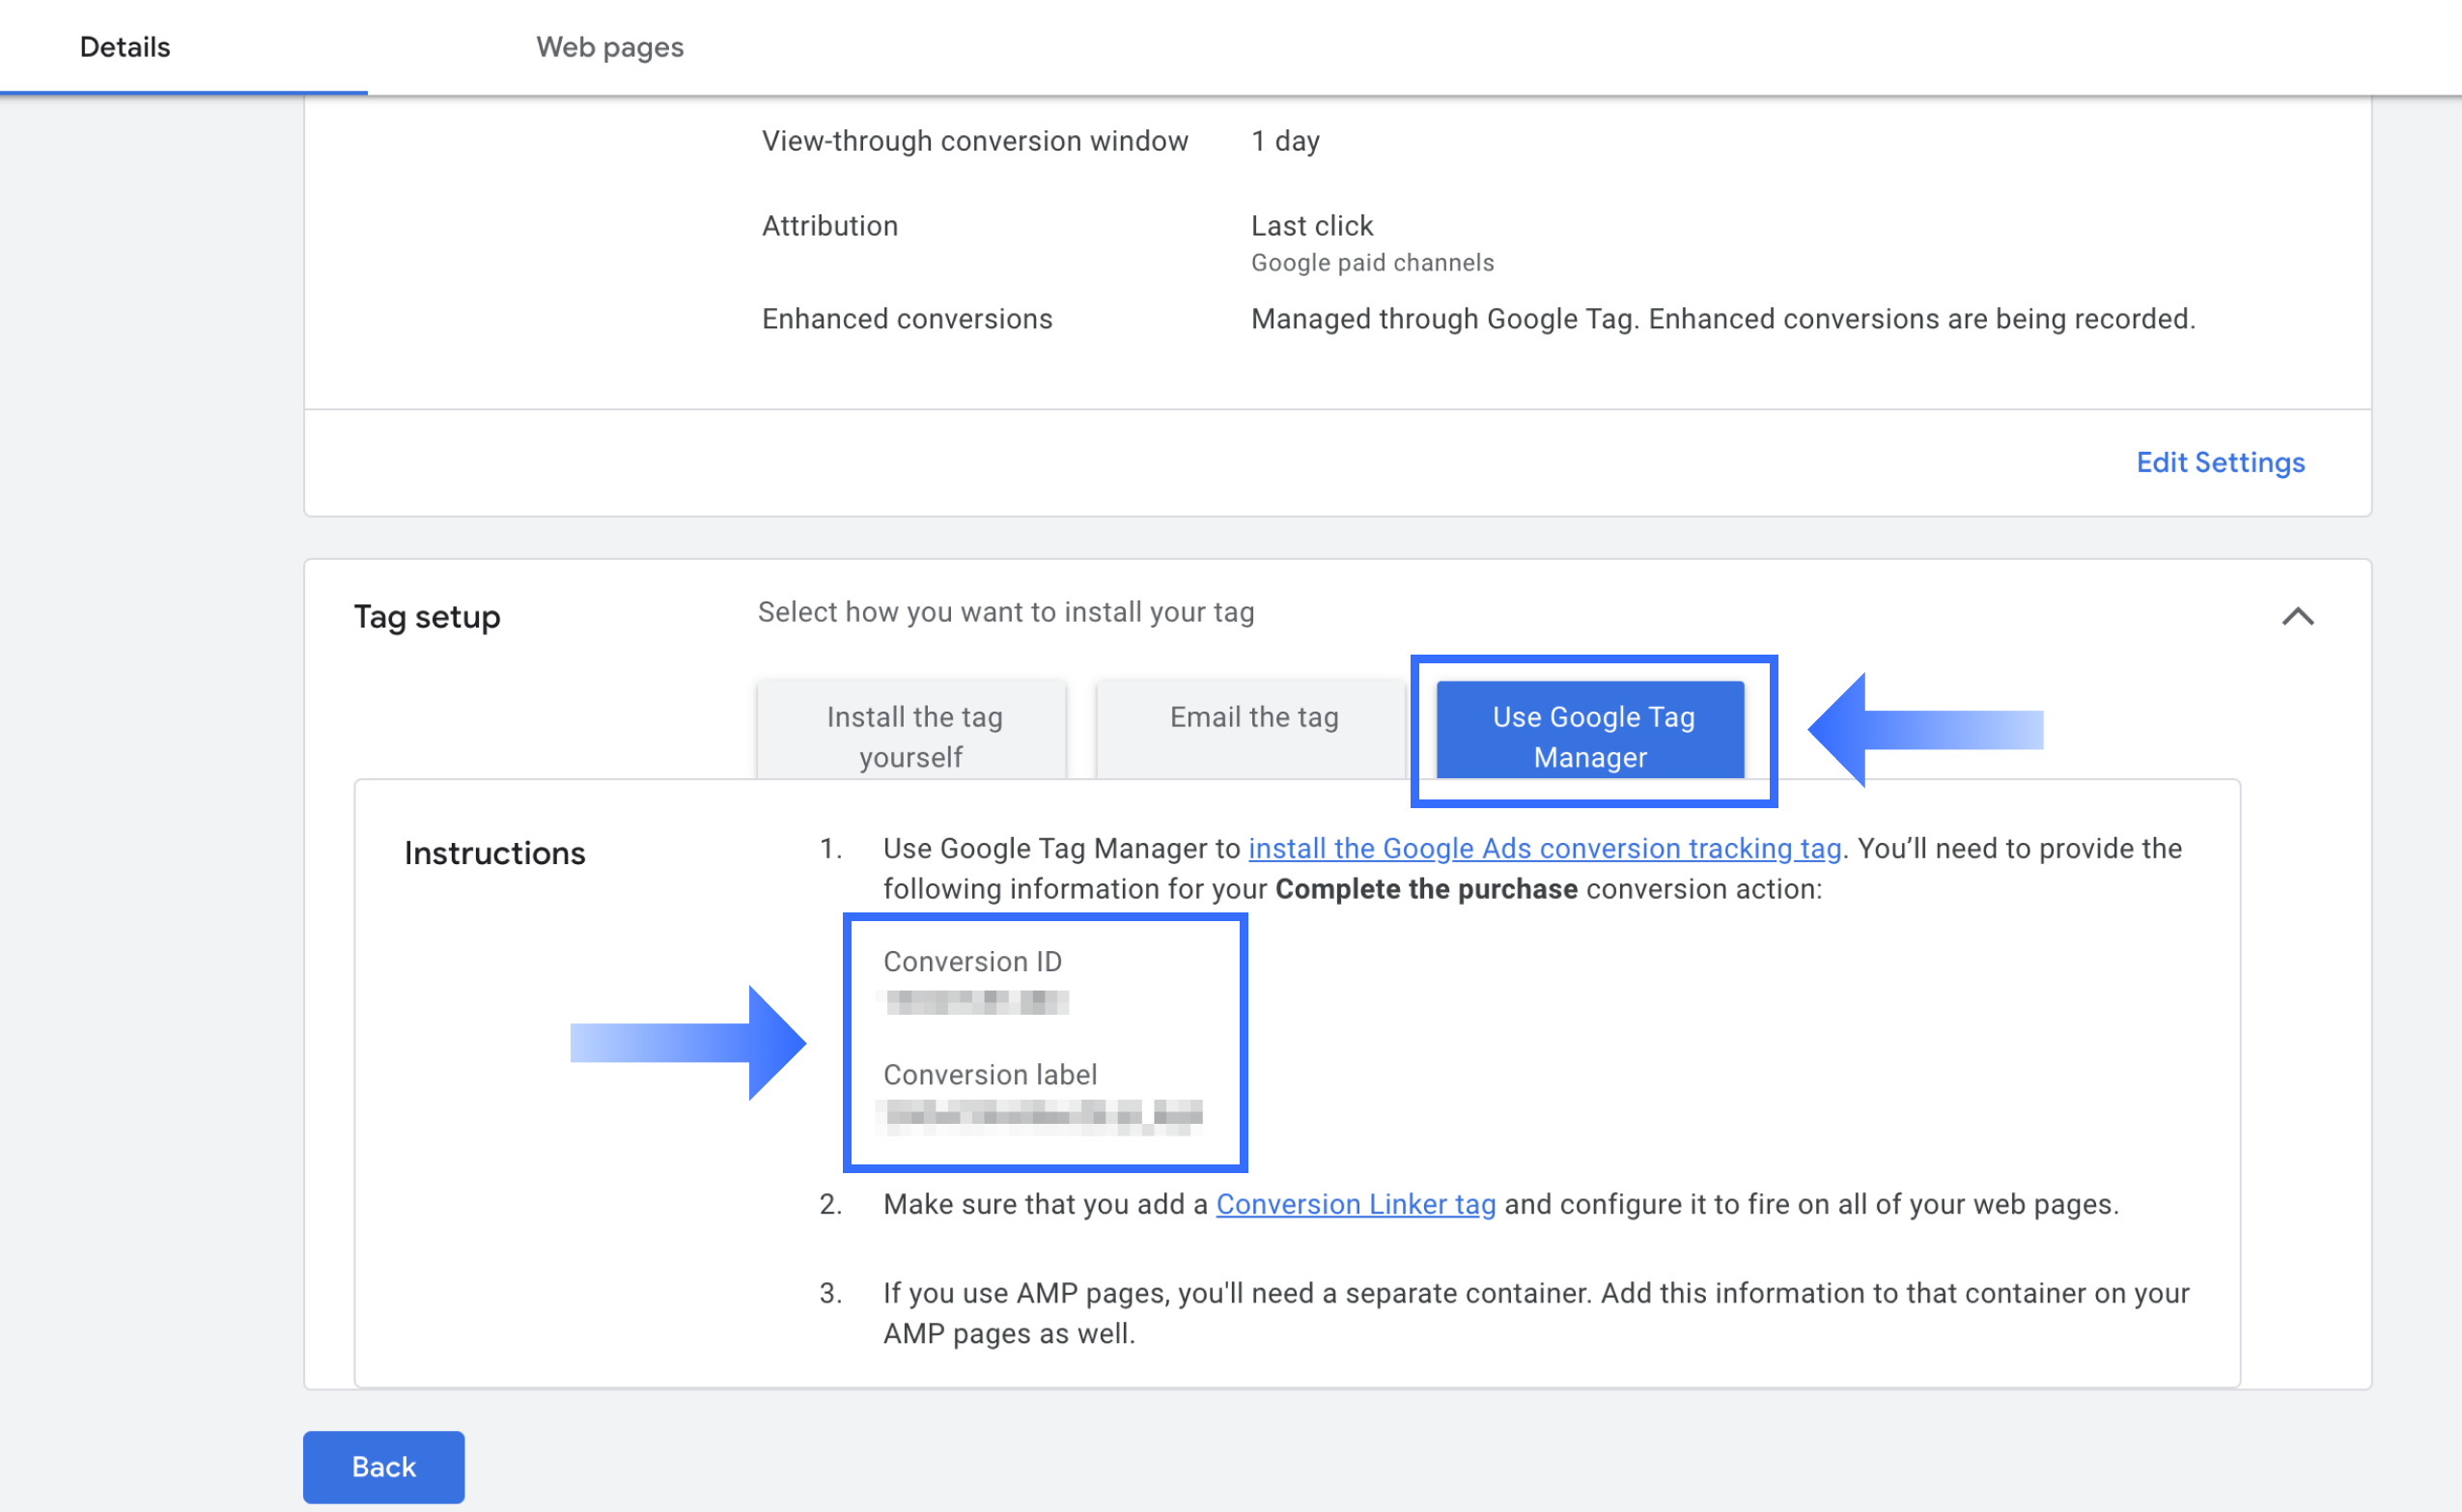Open install Google Ads conversion tracking tag link
This screenshot has width=2462, height=1512.
[x=1544, y=848]
